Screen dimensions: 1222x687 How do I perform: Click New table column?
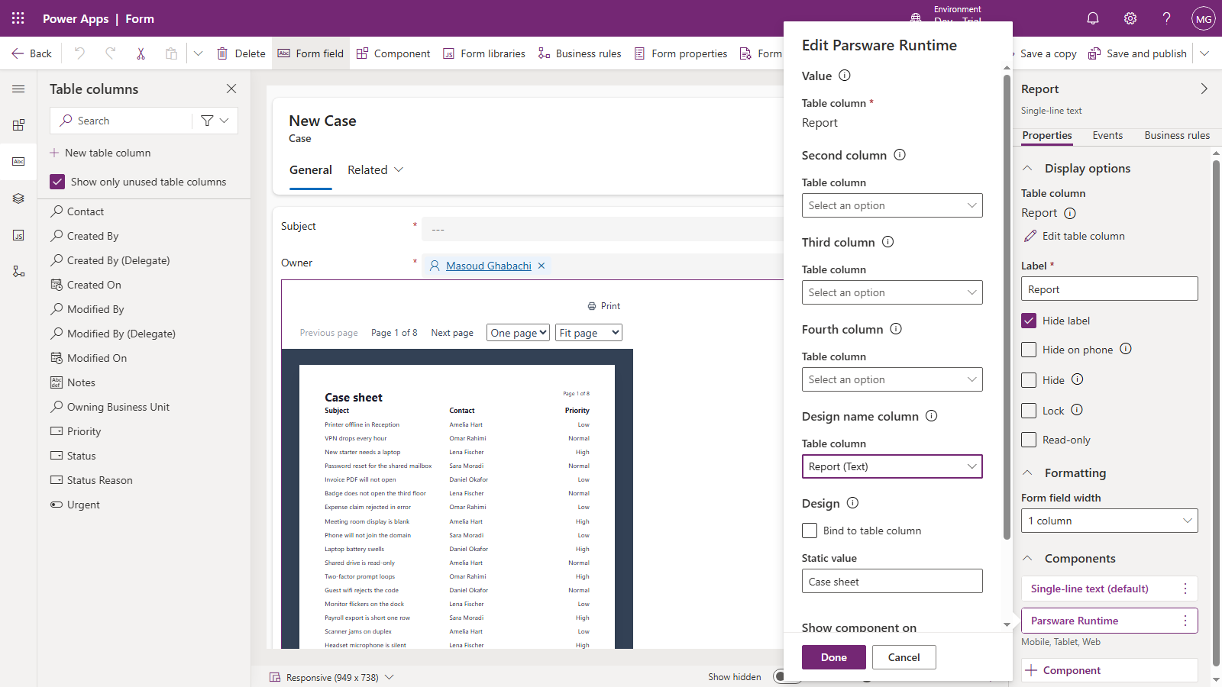coord(100,153)
